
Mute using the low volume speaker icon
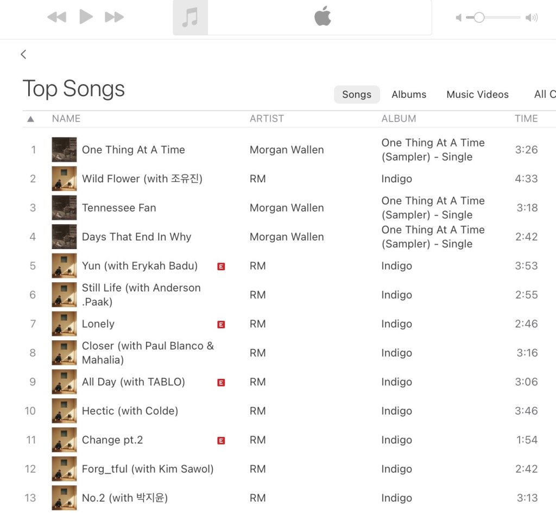tap(459, 18)
